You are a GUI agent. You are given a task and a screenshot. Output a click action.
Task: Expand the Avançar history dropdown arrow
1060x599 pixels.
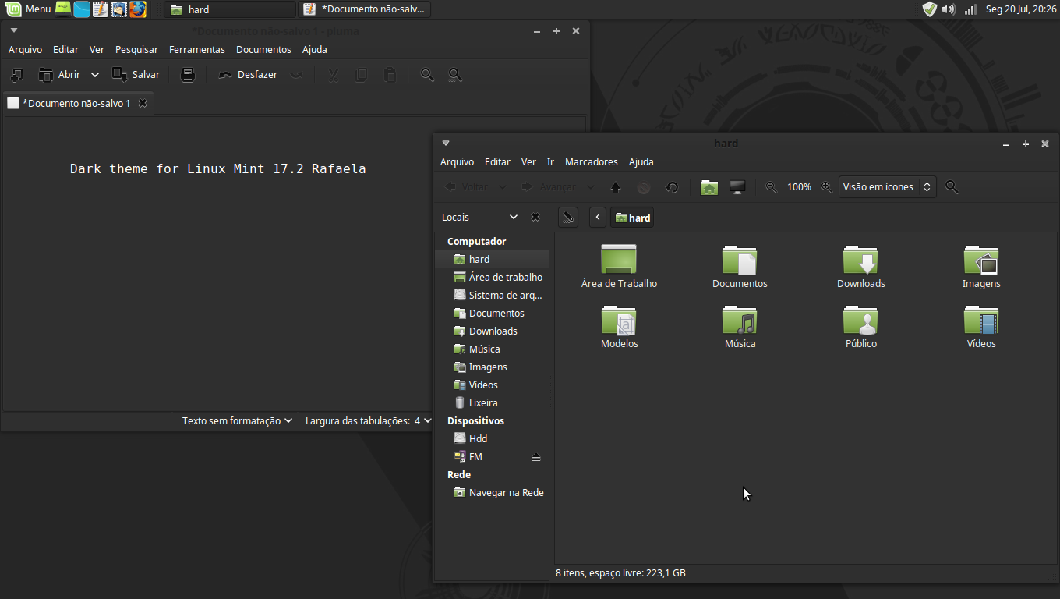pyautogui.click(x=590, y=187)
